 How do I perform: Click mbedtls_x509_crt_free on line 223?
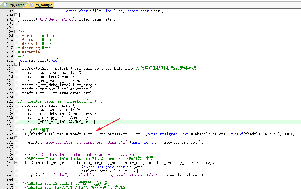[x=45, y=93]
